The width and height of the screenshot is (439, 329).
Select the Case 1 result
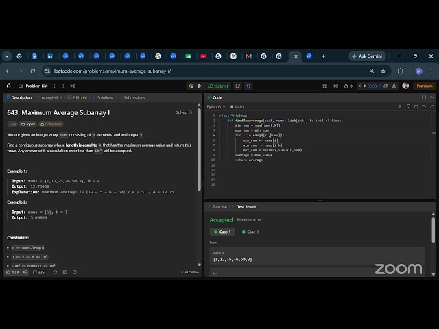point(222,232)
